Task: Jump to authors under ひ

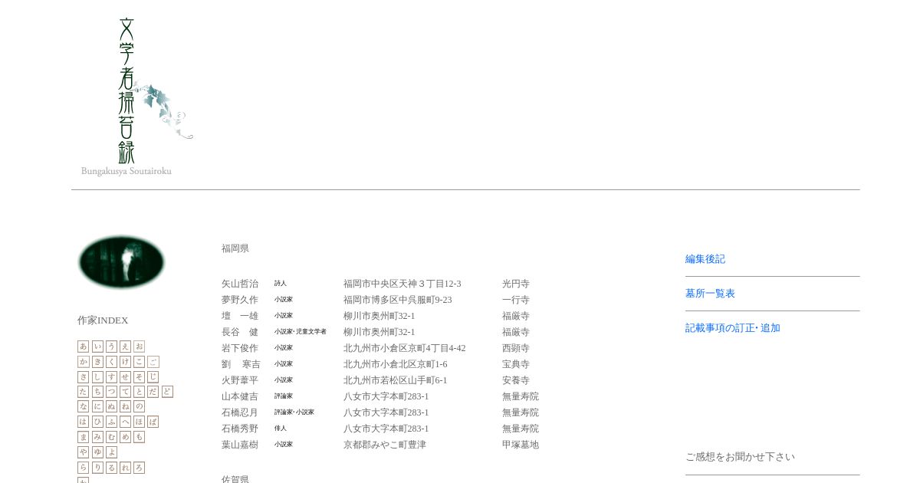Action: [x=97, y=422]
